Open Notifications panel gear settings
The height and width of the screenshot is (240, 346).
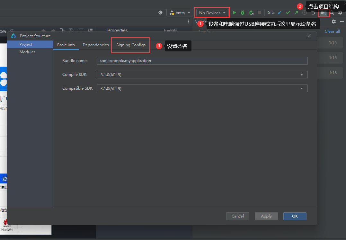tap(334, 22)
